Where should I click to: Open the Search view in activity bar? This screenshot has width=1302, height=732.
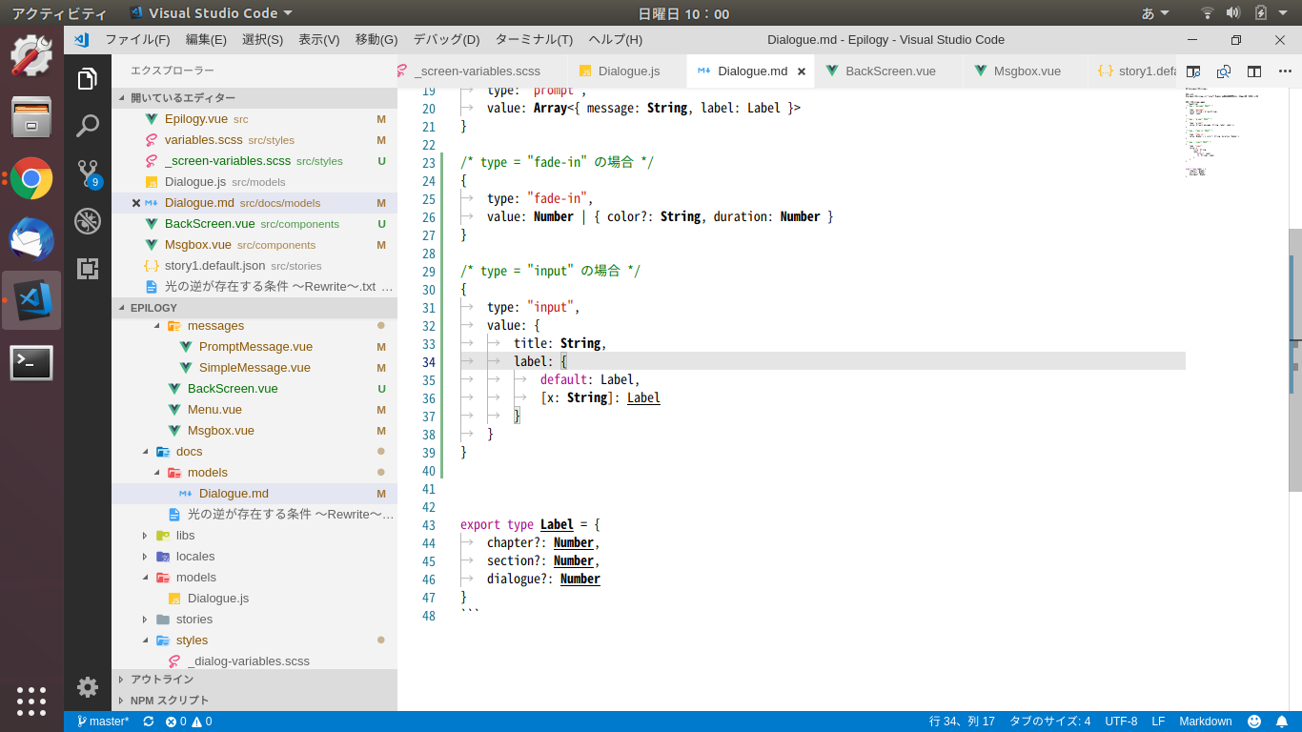[88, 126]
